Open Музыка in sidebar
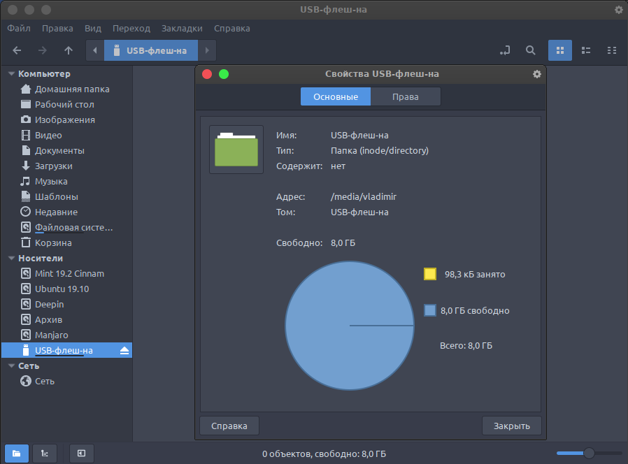This screenshot has height=464, width=628. pos(66,182)
